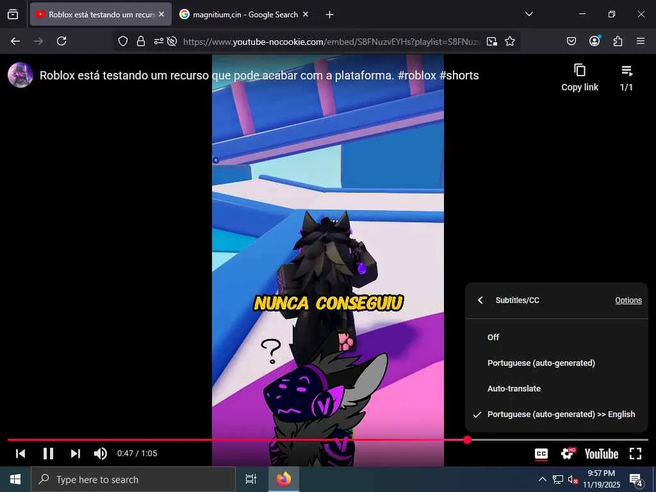656x492 pixels.
Task: Show hidden system tray icons
Action: [542, 479]
